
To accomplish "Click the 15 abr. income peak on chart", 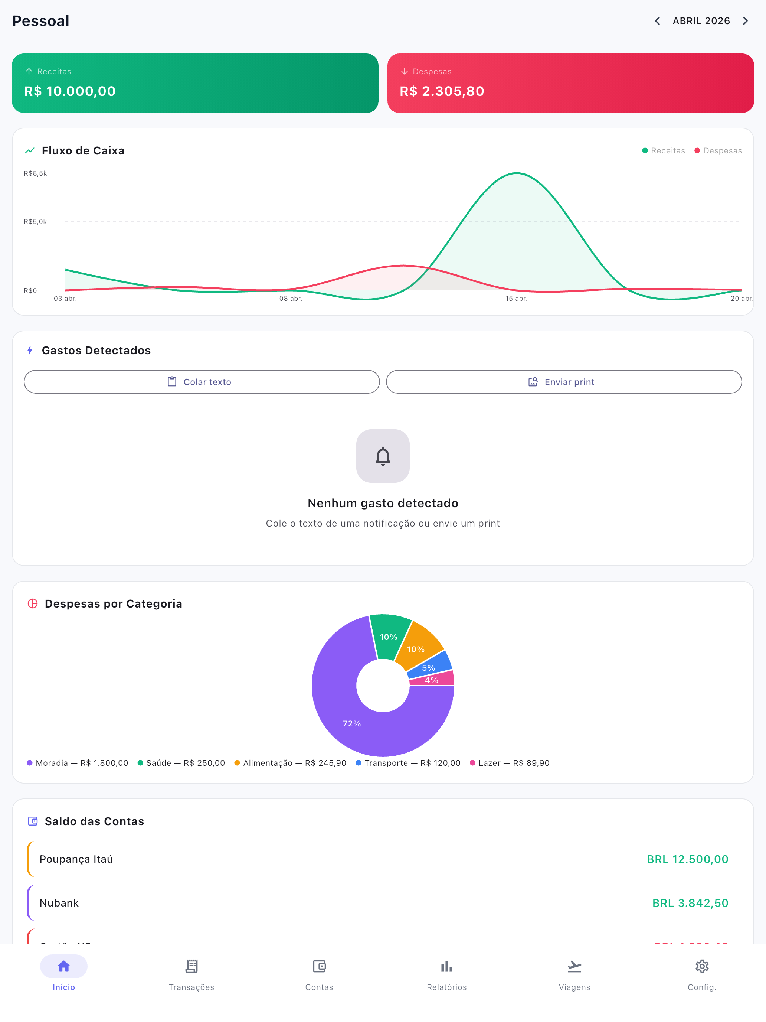I will click(516, 174).
